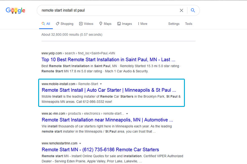Open Remote Start Install Auto Car Starter result

[x=109, y=90]
